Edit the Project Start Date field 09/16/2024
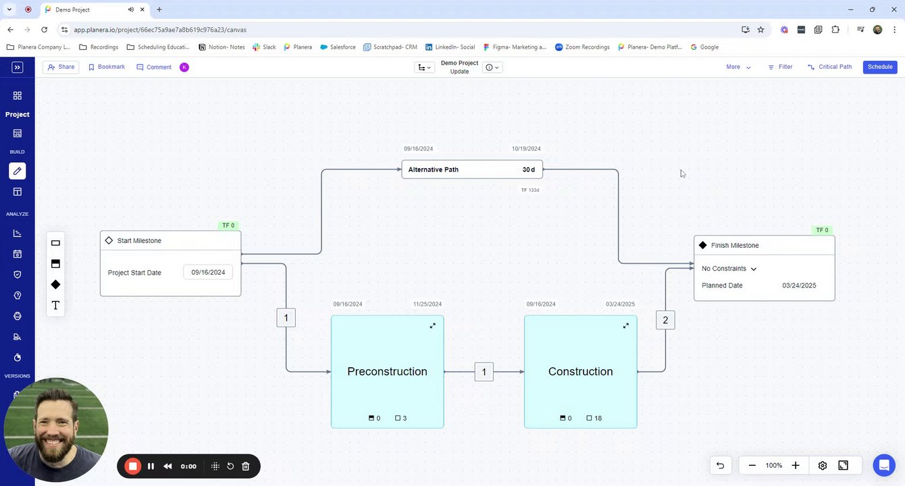Viewport: 905px width, 486px height. [208, 272]
